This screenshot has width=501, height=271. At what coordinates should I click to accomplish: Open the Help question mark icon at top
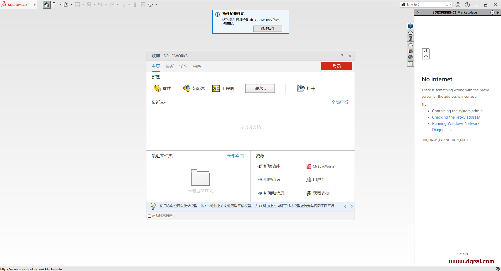[467, 5]
